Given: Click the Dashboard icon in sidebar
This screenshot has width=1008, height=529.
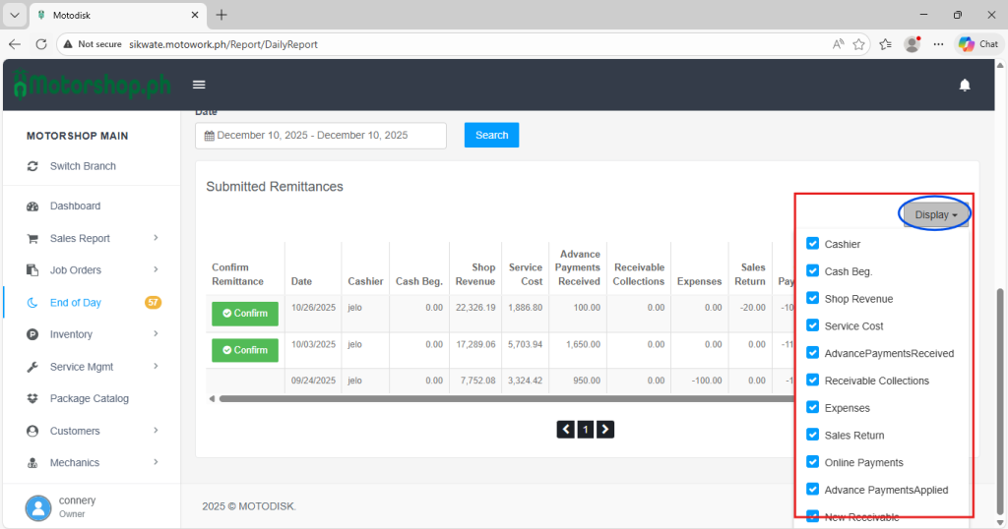Looking at the screenshot, I should pos(31,206).
